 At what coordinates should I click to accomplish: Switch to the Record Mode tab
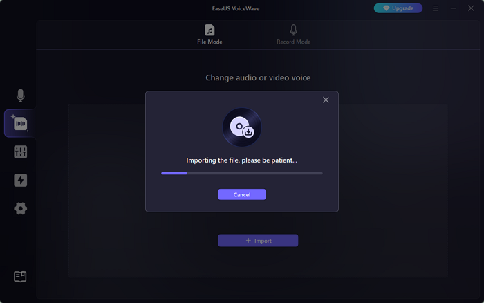[x=293, y=35]
